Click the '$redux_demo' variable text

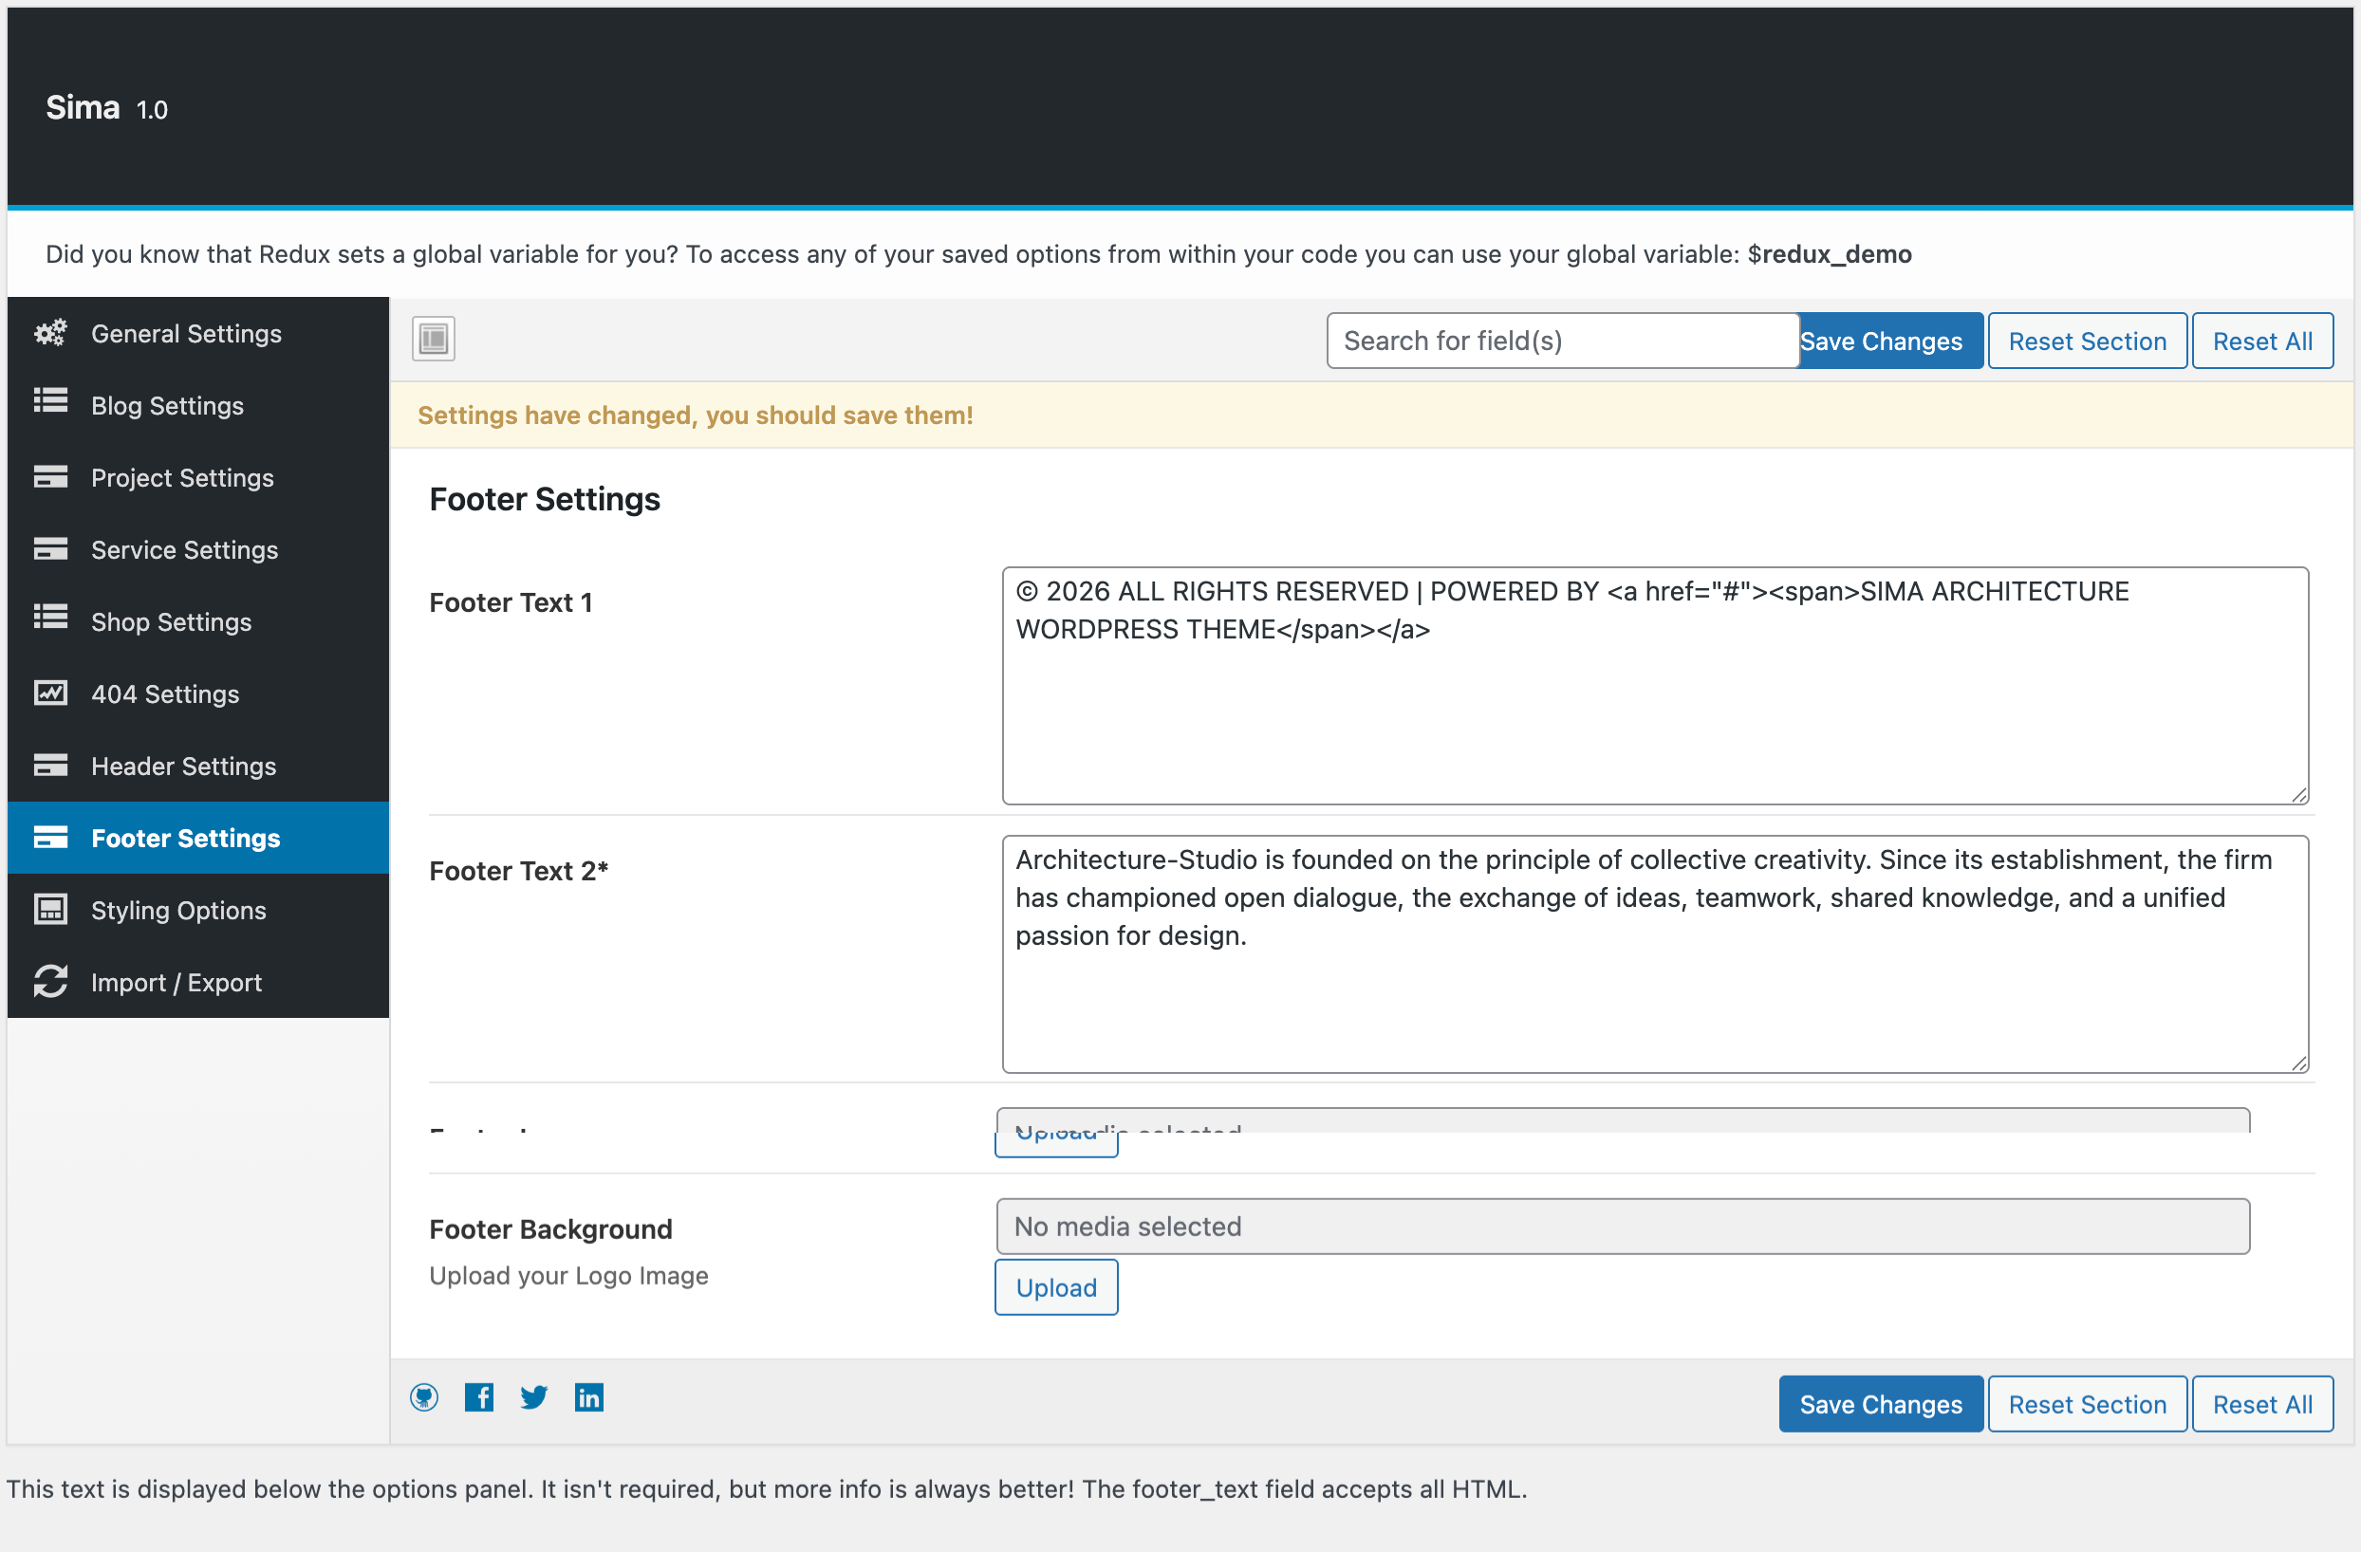pyautogui.click(x=1830, y=254)
